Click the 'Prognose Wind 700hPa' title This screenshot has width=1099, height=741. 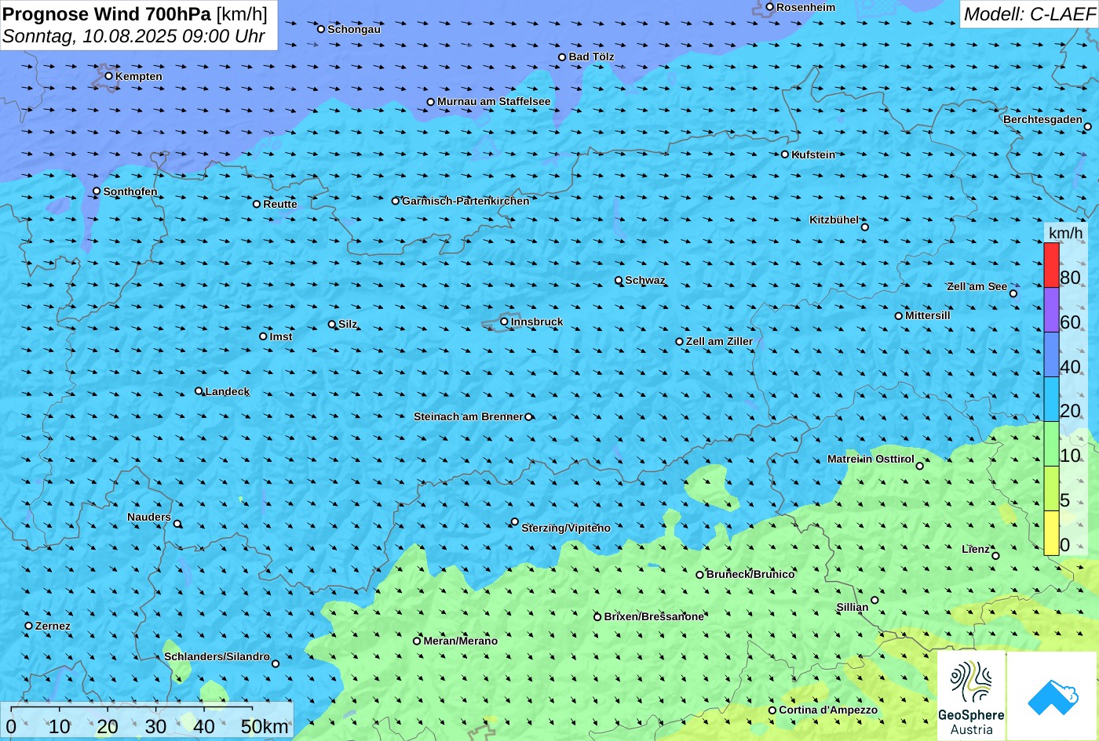coord(107,13)
